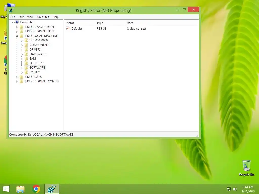259x194 pixels.
Task: Expand the HKEY_CURRENT_CONFIG node arrow
Action: pos(17,81)
